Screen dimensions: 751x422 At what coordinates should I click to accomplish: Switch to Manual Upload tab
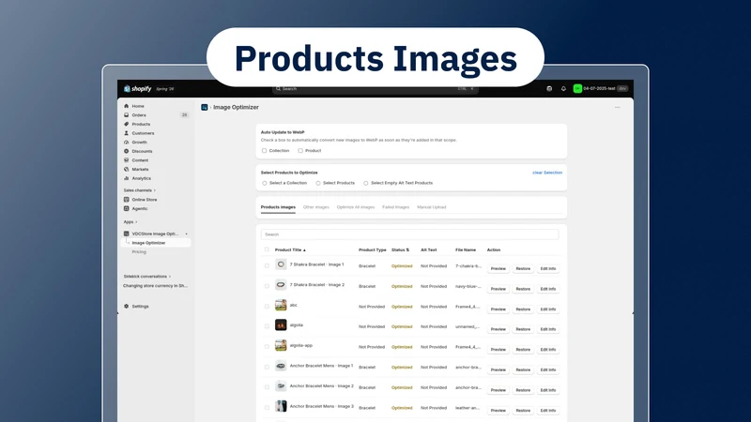pos(432,207)
